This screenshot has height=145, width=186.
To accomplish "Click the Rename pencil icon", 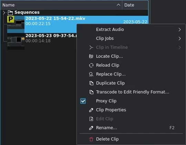I will pyautogui.click(x=91, y=128).
